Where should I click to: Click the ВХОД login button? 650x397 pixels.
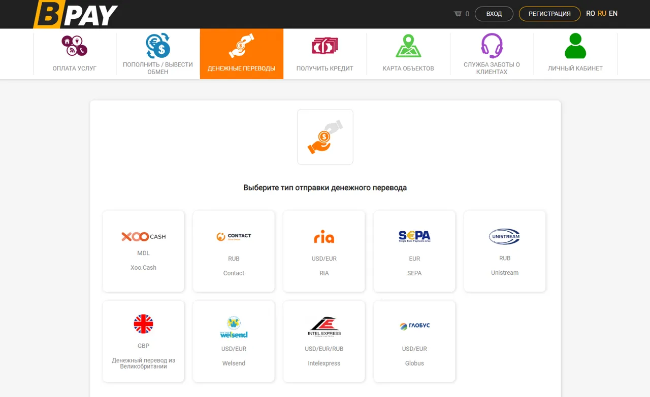[494, 14]
